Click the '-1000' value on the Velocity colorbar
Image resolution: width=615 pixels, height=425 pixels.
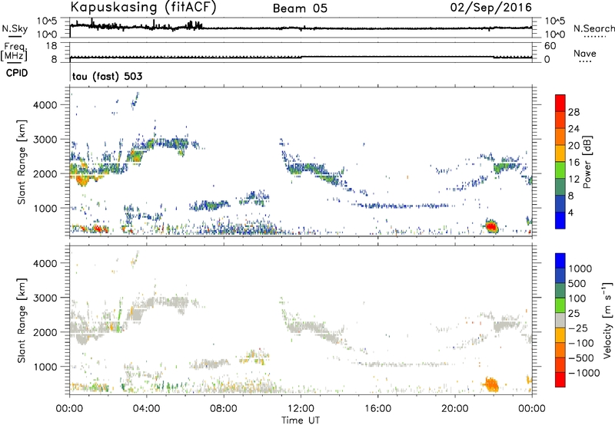[x=583, y=373]
